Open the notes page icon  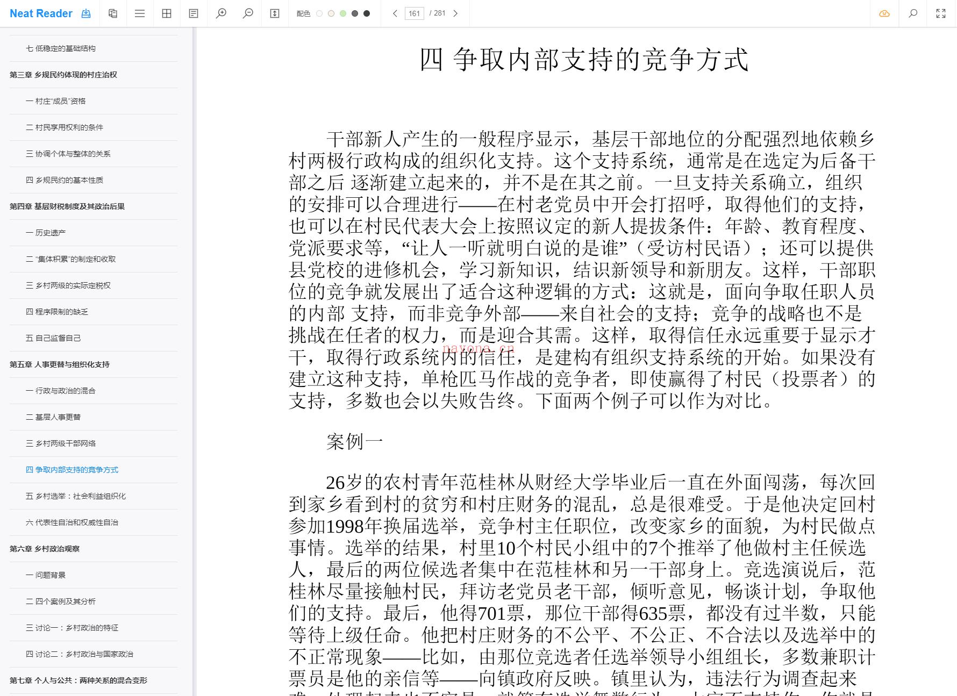click(x=194, y=13)
